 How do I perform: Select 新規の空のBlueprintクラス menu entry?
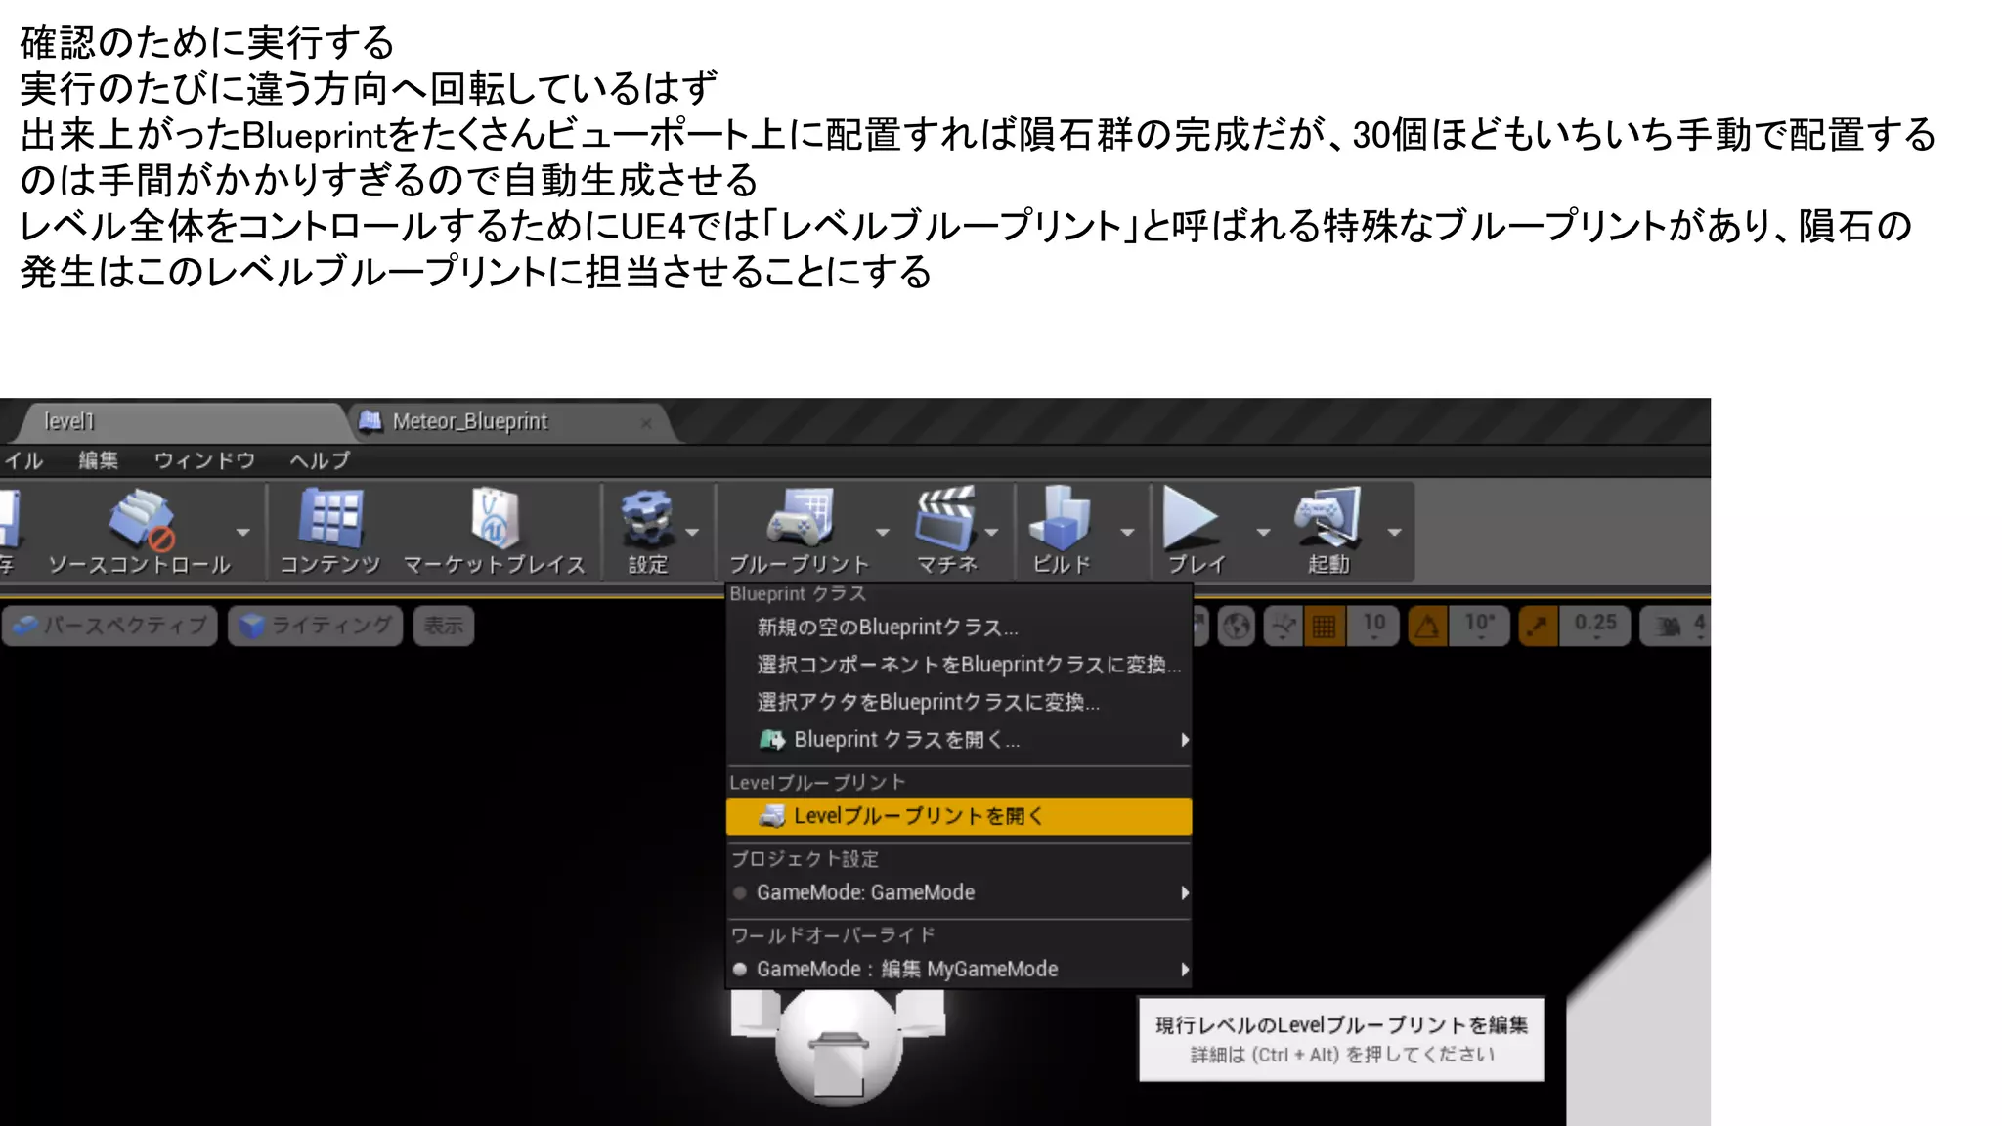point(959,628)
